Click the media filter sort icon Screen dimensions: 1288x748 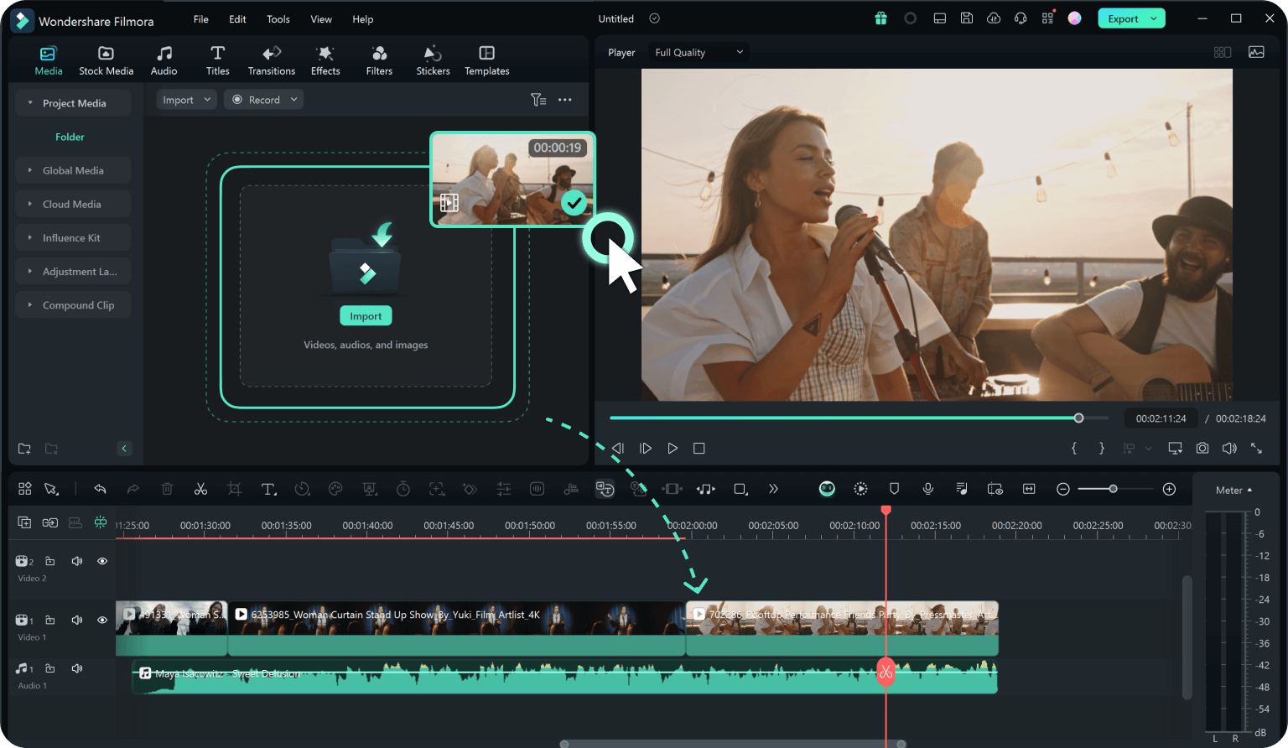point(538,100)
